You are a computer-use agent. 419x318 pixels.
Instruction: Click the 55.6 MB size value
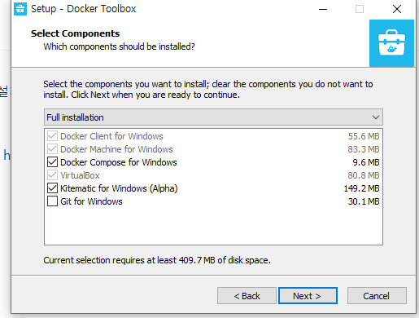pyautogui.click(x=364, y=136)
